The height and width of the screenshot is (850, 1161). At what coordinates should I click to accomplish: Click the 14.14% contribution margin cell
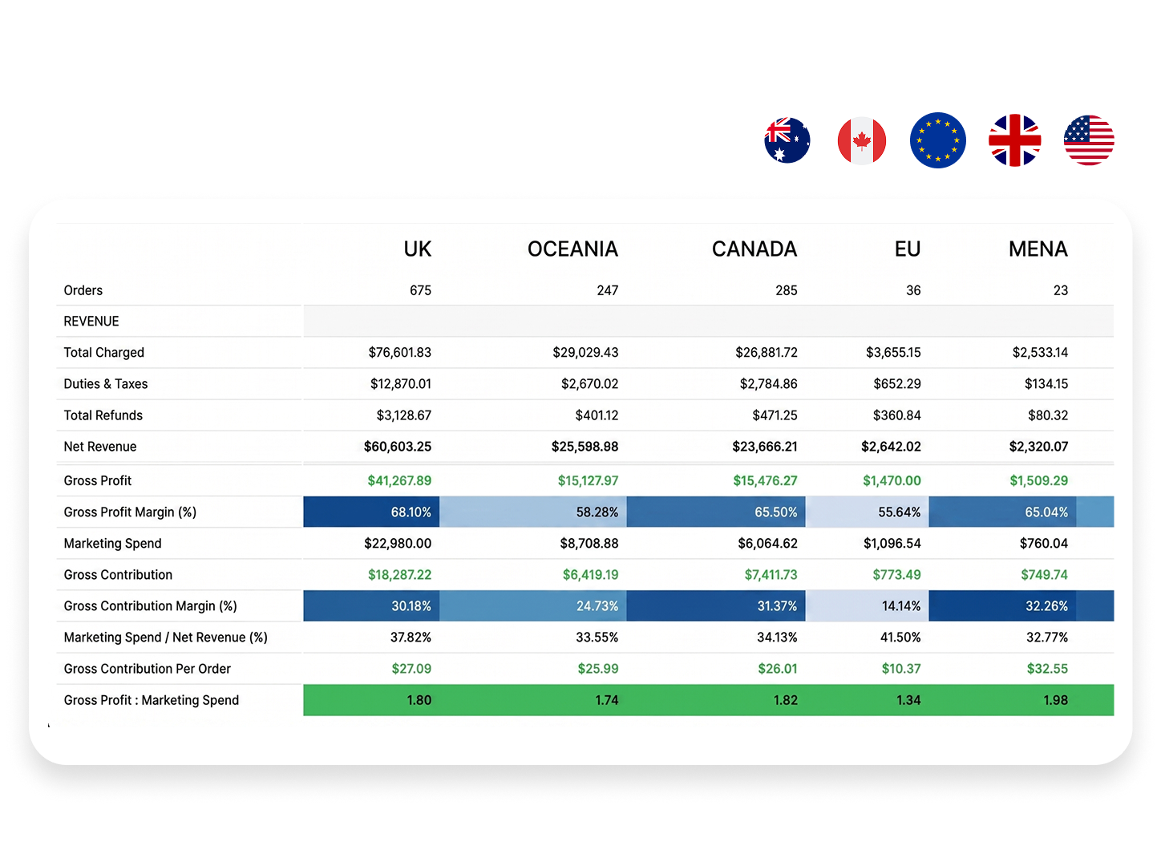pyautogui.click(x=868, y=605)
